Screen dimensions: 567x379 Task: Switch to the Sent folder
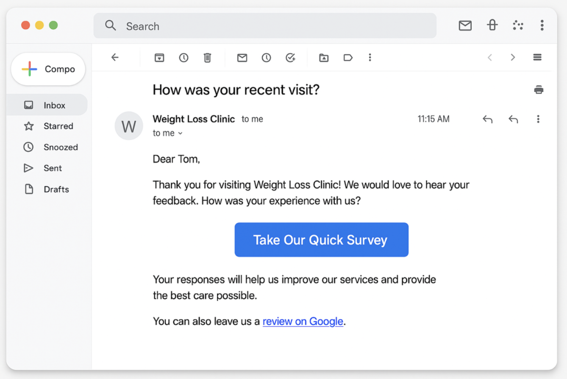53,168
